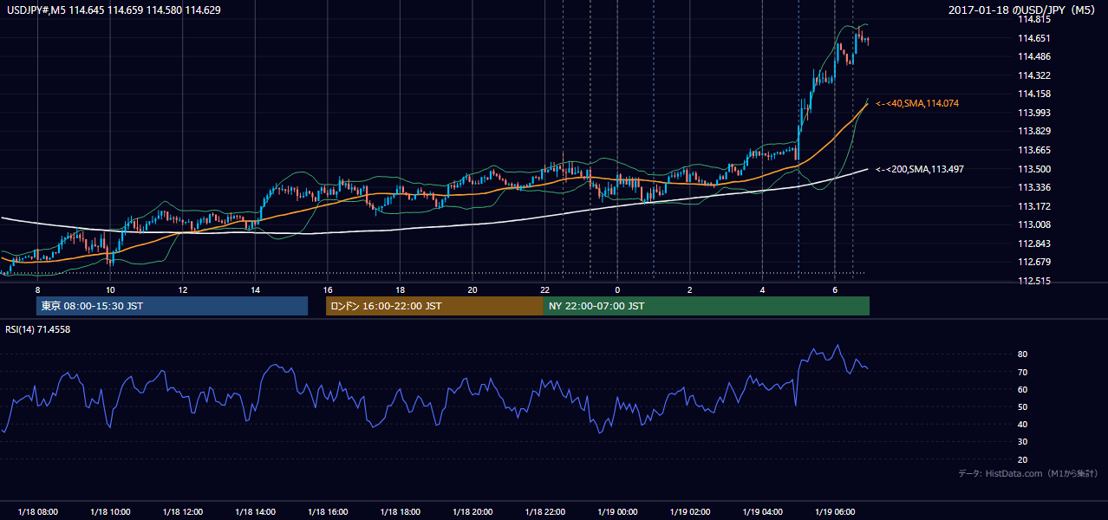Viewport: 1108px width, 520px height.
Task: Click the 1/18 18:00 time axis label
Action: [x=400, y=512]
